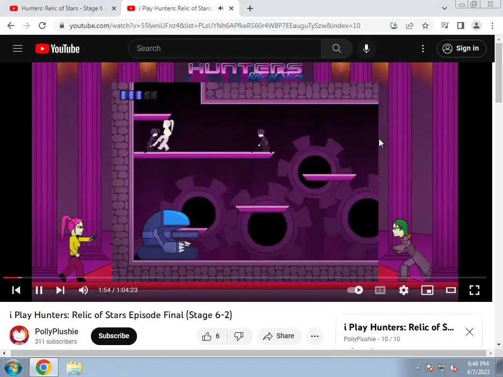Seek on the video progress bar

pyautogui.click(x=245, y=278)
